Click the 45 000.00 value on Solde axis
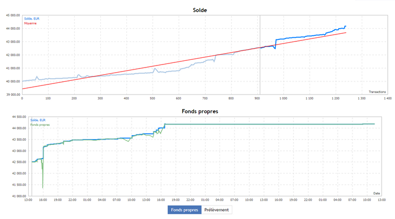This screenshot has width=395, height=219. (x=13, y=15)
